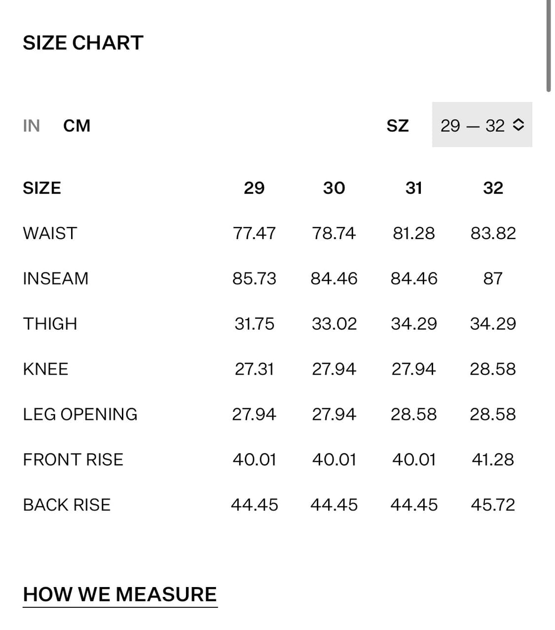555x630 pixels.
Task: Click the LEG OPENING row label
Action: point(80,414)
